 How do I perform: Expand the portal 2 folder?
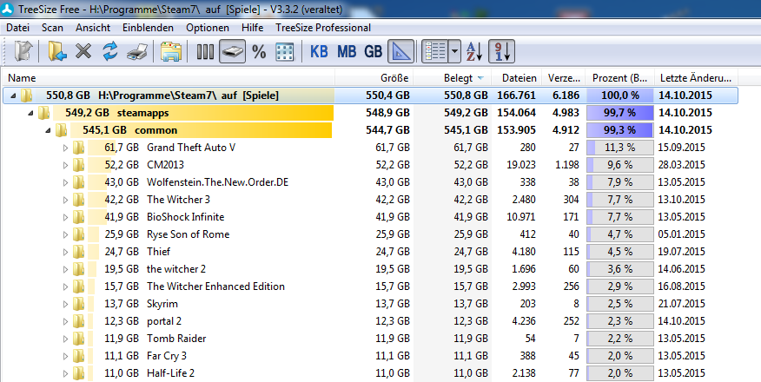(65, 321)
